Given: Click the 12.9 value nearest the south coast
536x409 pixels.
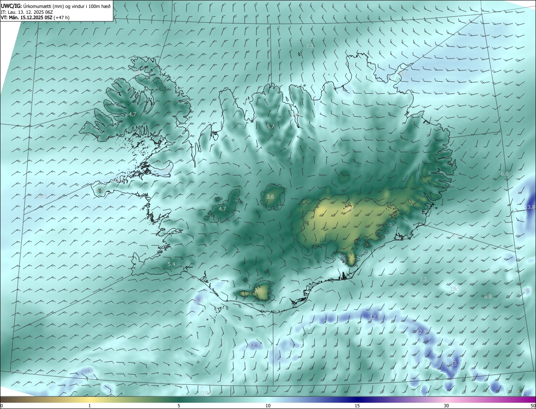Looking at the screenshot, I should [x=375, y=317].
